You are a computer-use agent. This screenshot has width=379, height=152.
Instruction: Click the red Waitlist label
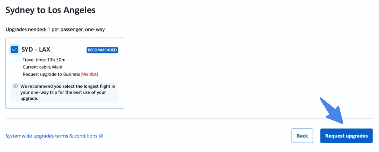[x=89, y=74]
